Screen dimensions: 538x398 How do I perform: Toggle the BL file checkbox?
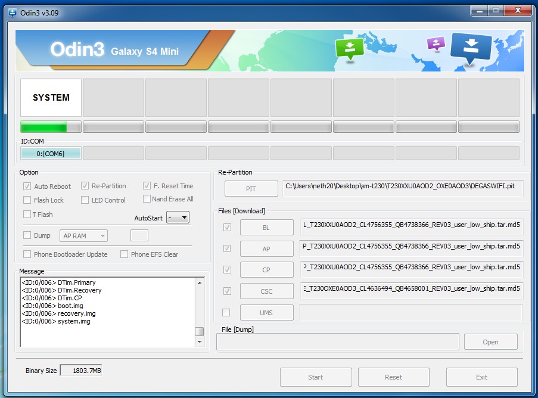227,228
